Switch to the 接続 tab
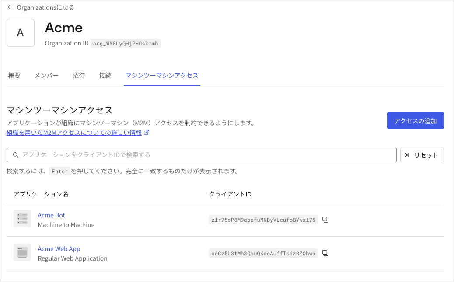This screenshot has height=282, width=454. (105, 76)
